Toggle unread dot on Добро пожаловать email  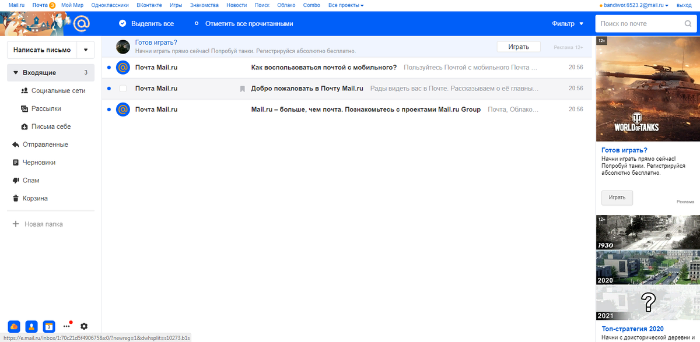point(108,89)
